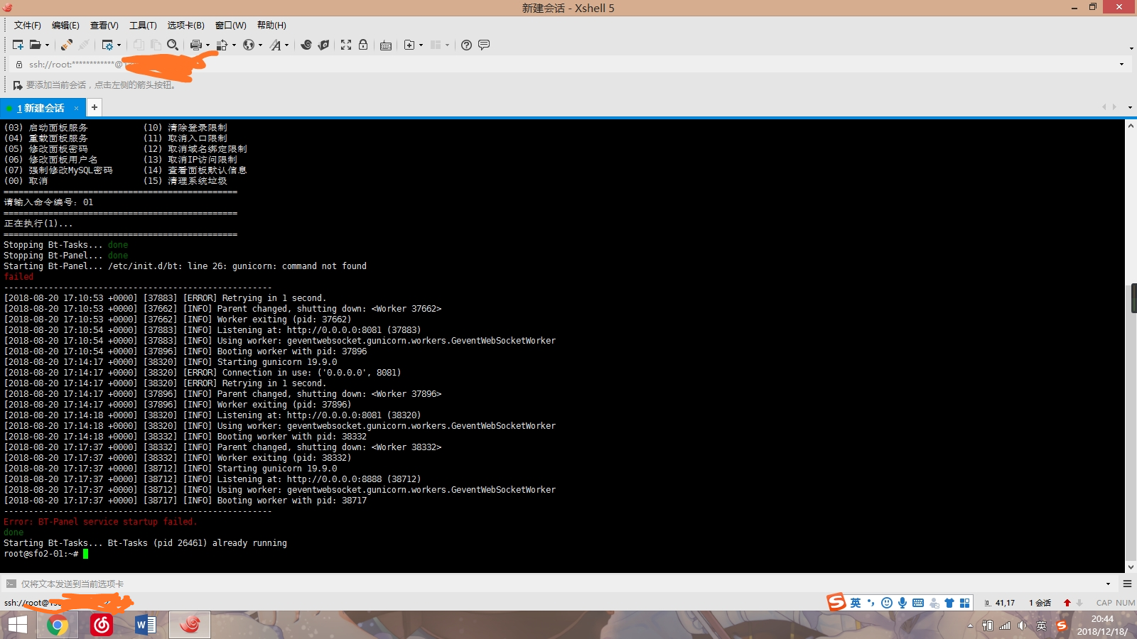Screen dimensions: 1137x639
Task: Open NetEase Cloud Music from taskbar
Action: (x=102, y=626)
